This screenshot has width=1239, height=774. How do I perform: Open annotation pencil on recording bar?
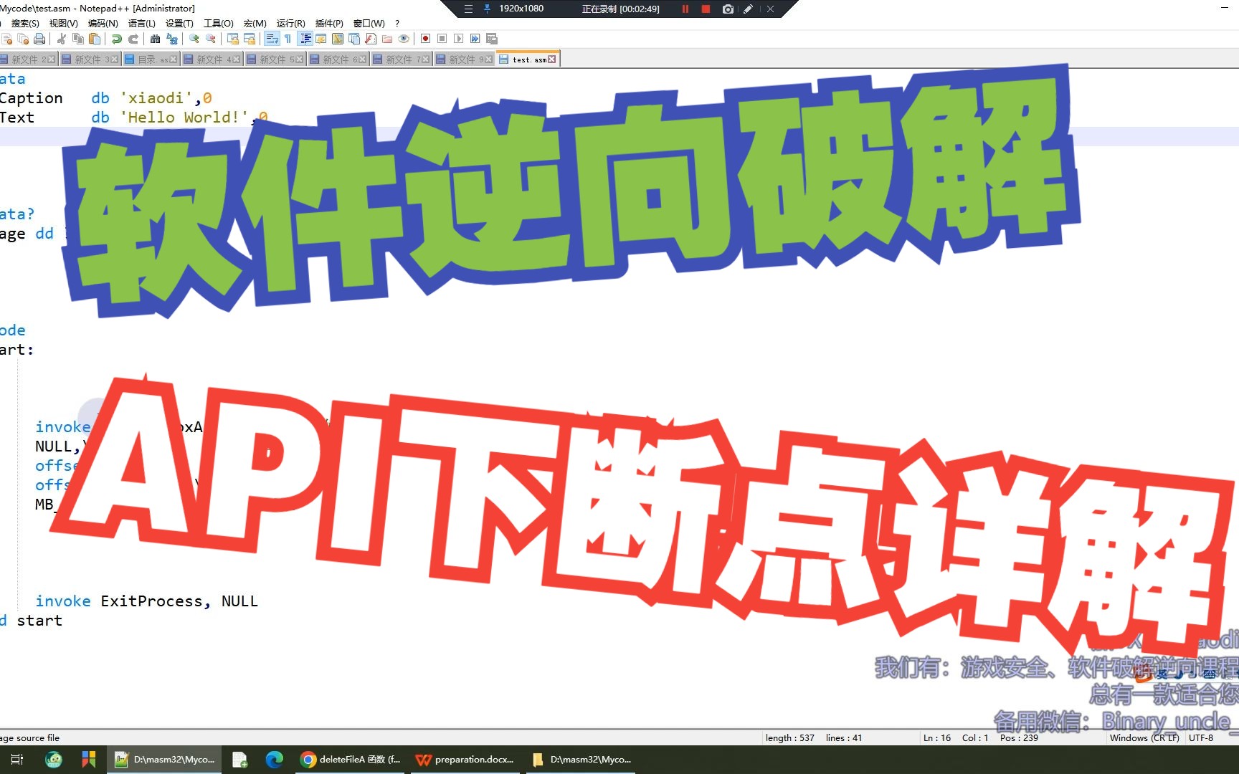tap(748, 9)
